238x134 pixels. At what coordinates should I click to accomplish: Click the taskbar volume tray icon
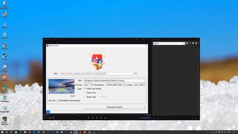tap(225, 132)
